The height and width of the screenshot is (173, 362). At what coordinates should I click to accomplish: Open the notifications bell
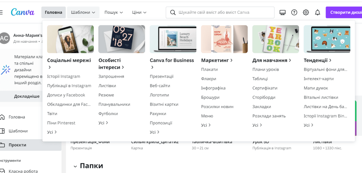point(317,12)
